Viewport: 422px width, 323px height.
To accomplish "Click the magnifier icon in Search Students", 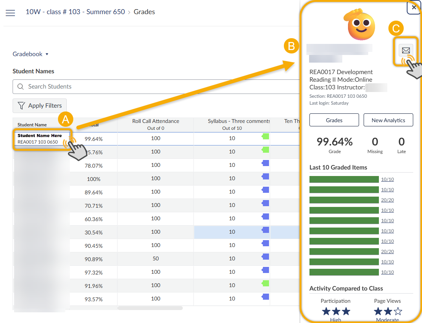I will 21,86.
